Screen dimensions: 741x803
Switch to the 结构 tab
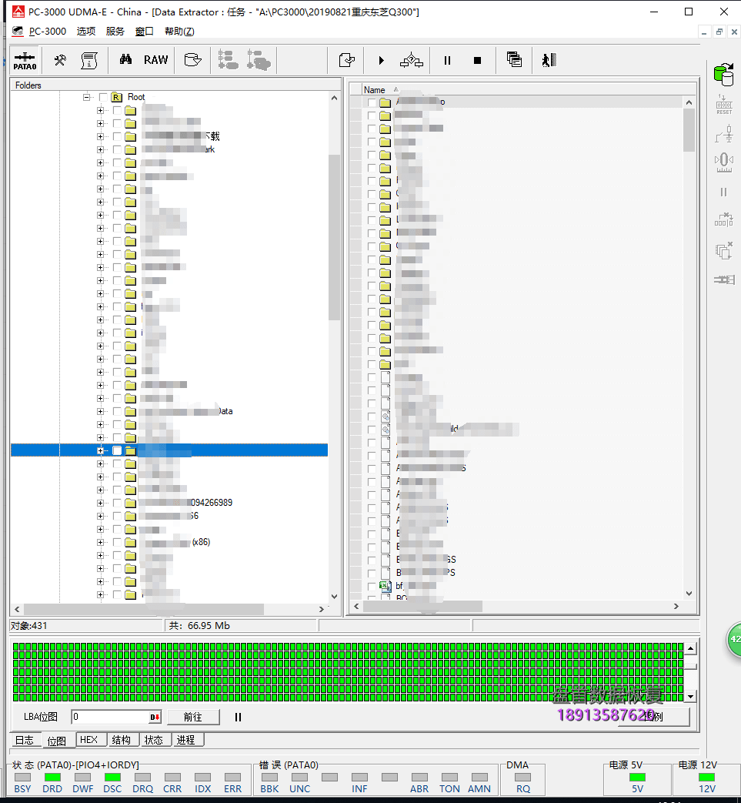tap(122, 740)
